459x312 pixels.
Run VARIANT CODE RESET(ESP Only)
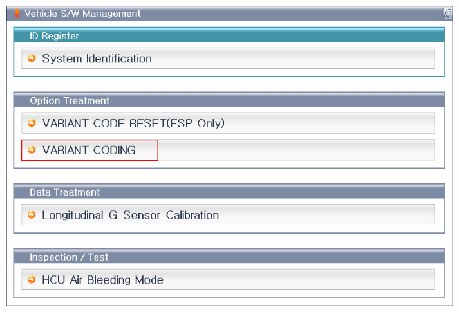133,123
